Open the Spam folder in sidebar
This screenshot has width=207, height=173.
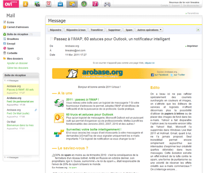tap(11, 49)
